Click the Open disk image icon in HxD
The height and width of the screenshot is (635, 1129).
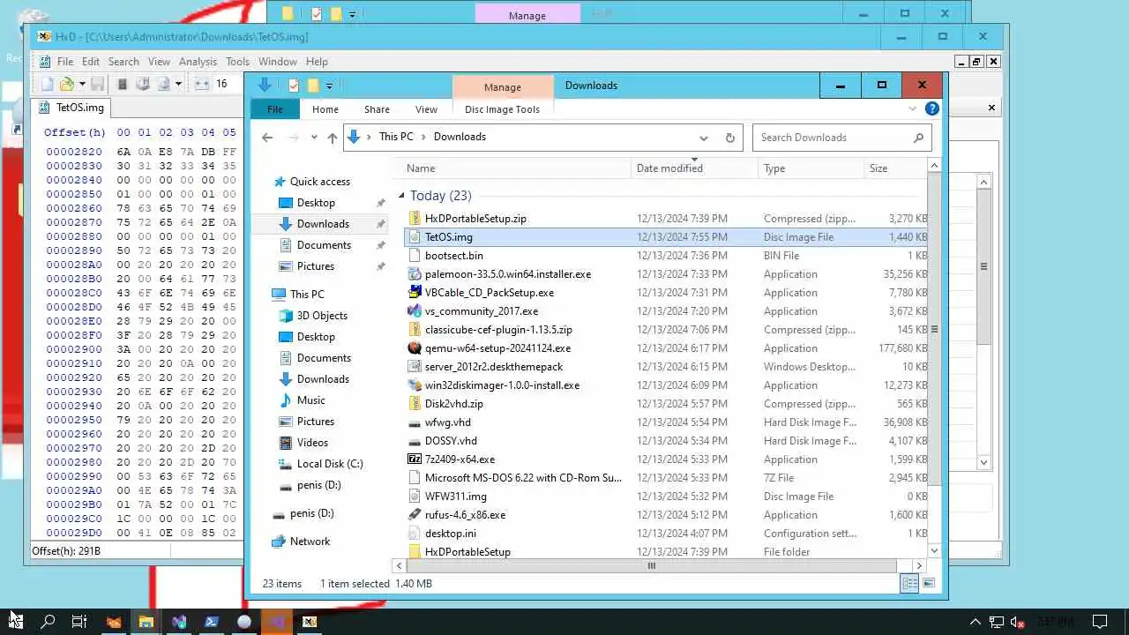[163, 84]
